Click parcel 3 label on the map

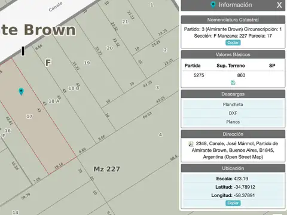[157, 88]
